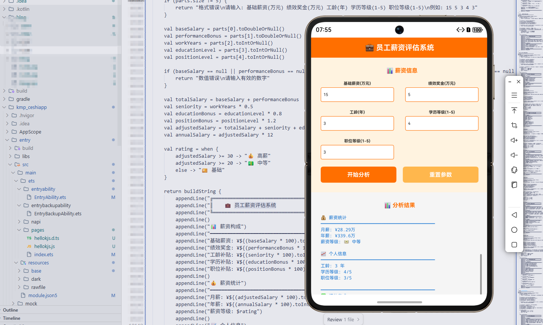Tap the emulator recents square button
This screenshot has width=543, height=325.
click(x=514, y=245)
